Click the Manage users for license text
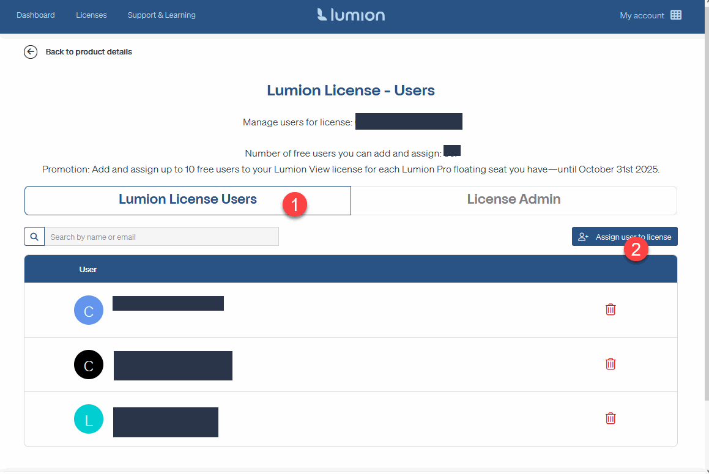 point(297,122)
